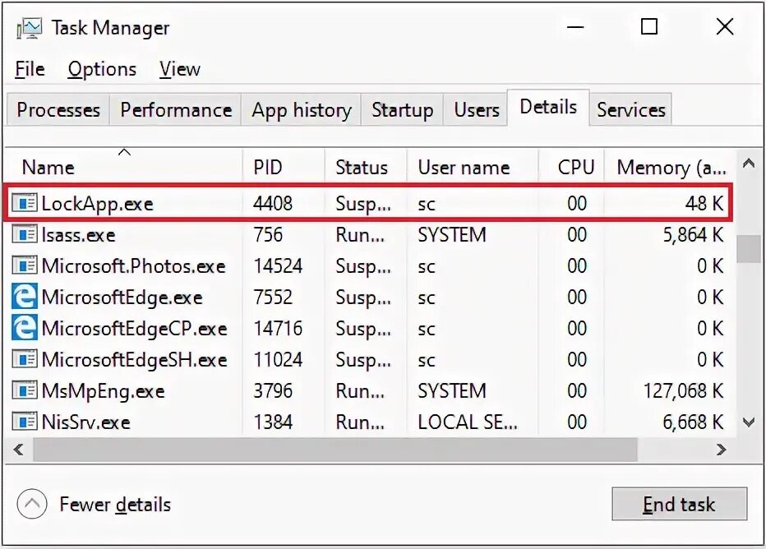The width and height of the screenshot is (766, 549).
Task: Click the Task Manager title bar icon
Action: [30, 28]
